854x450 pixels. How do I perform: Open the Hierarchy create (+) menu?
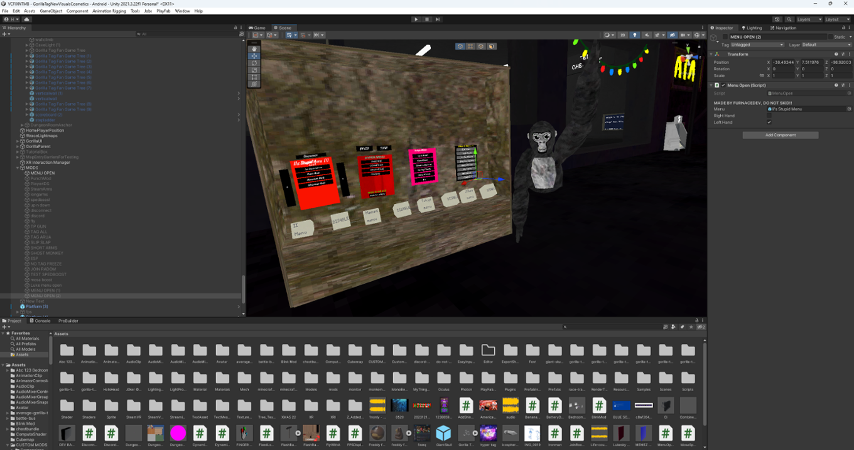[x=5, y=34]
